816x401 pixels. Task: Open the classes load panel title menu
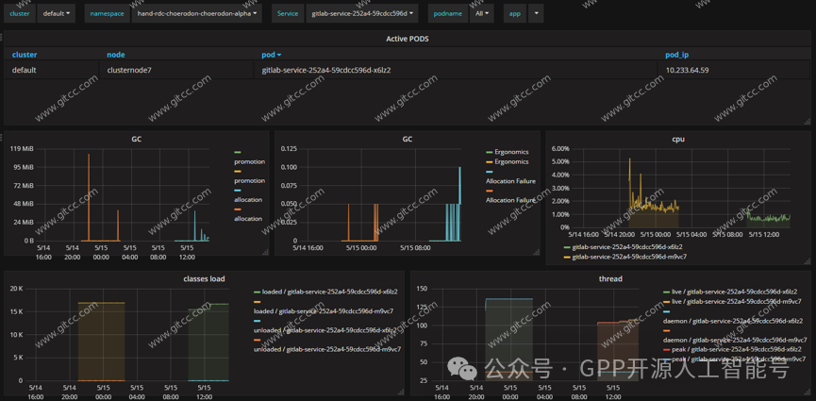pos(204,278)
